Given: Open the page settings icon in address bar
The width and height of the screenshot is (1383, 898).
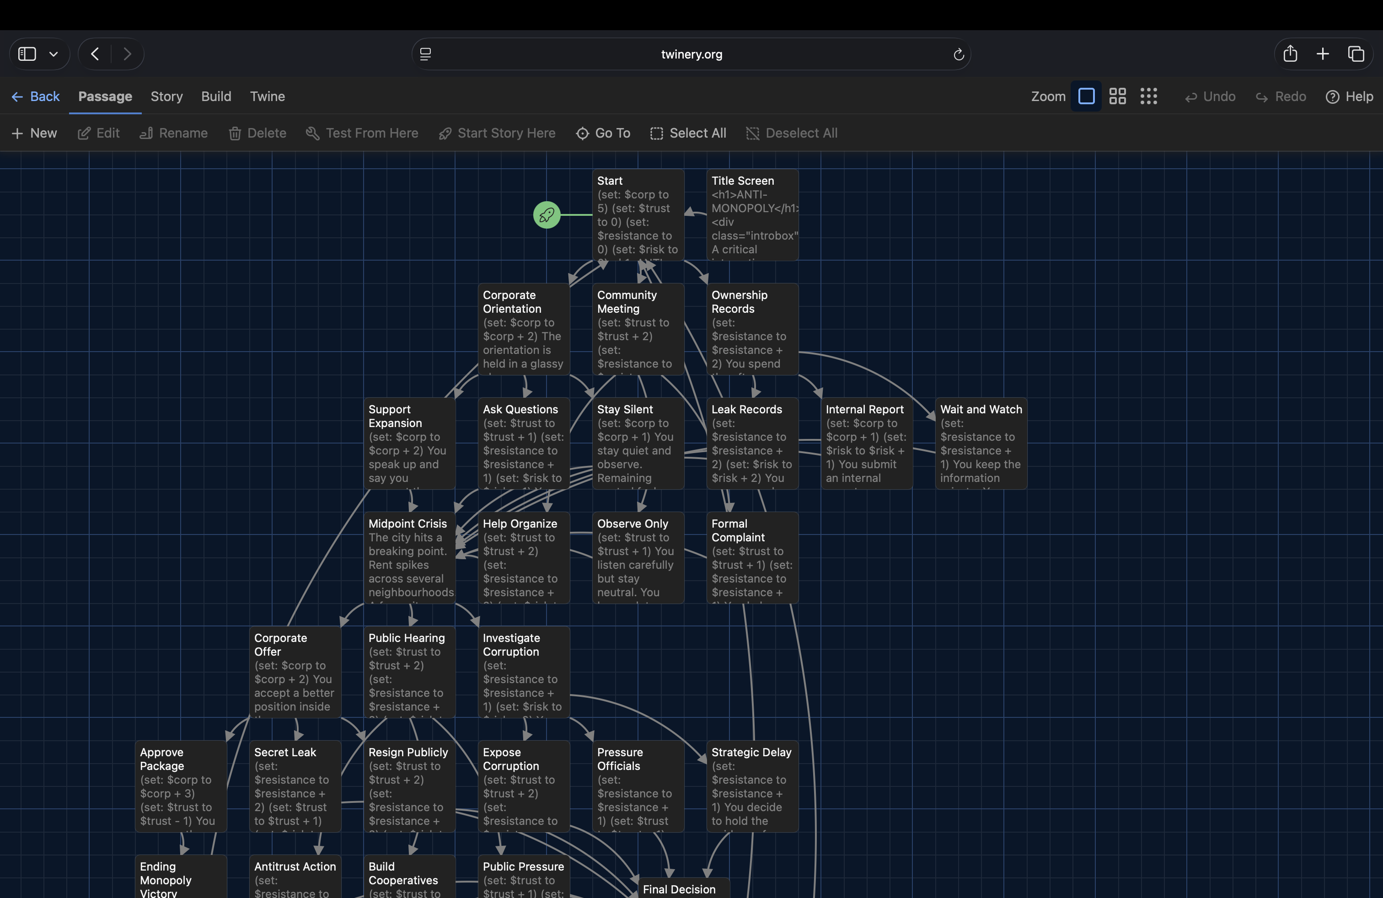Looking at the screenshot, I should coord(425,54).
